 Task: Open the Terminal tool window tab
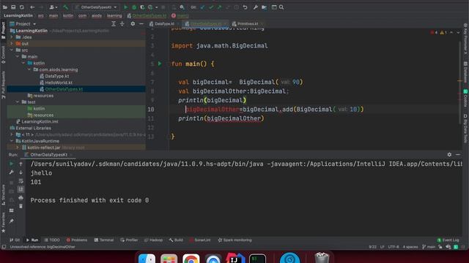(x=104, y=240)
